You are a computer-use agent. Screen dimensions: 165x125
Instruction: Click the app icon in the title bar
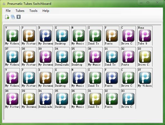(x=4, y=4)
